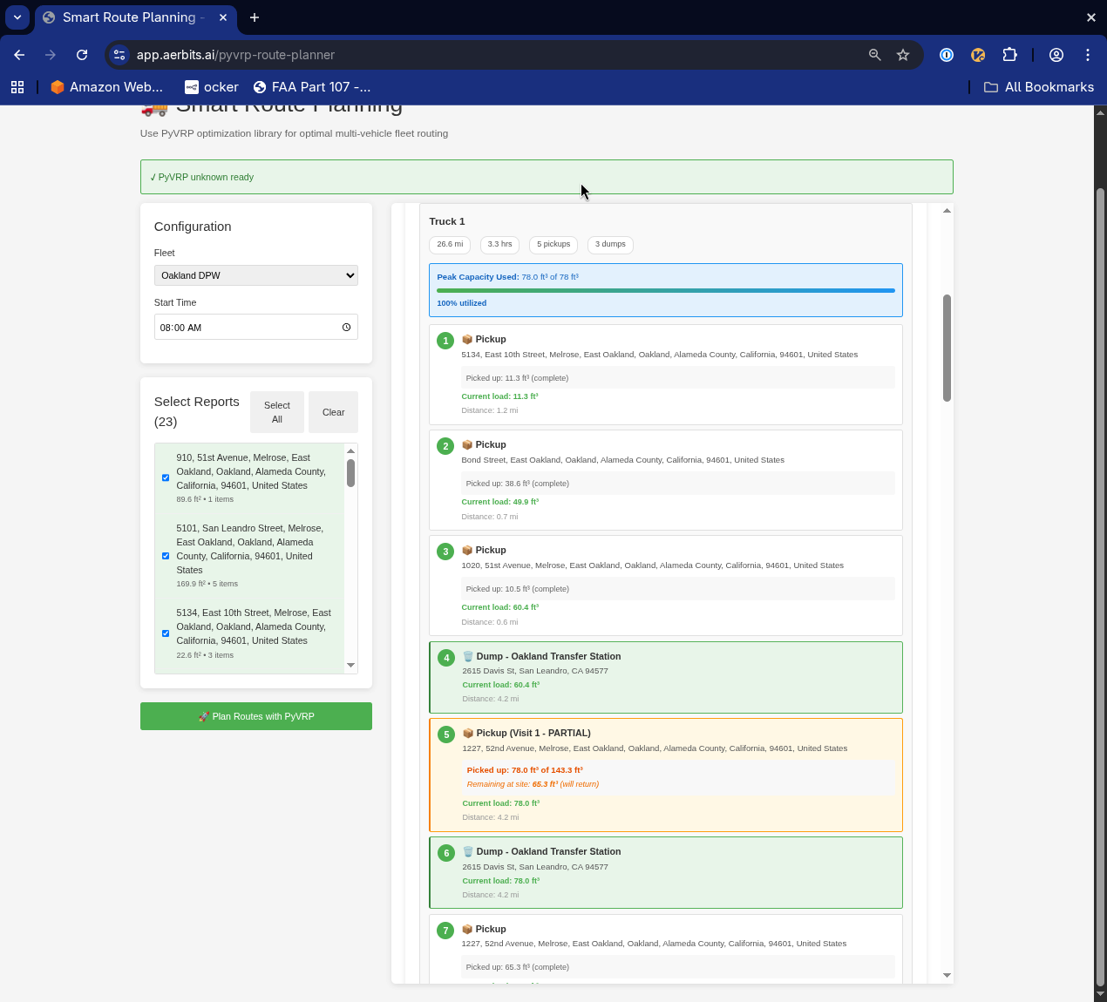Open the FAA Part 107 bookmark
The image size is (1107, 1002).
312,87
